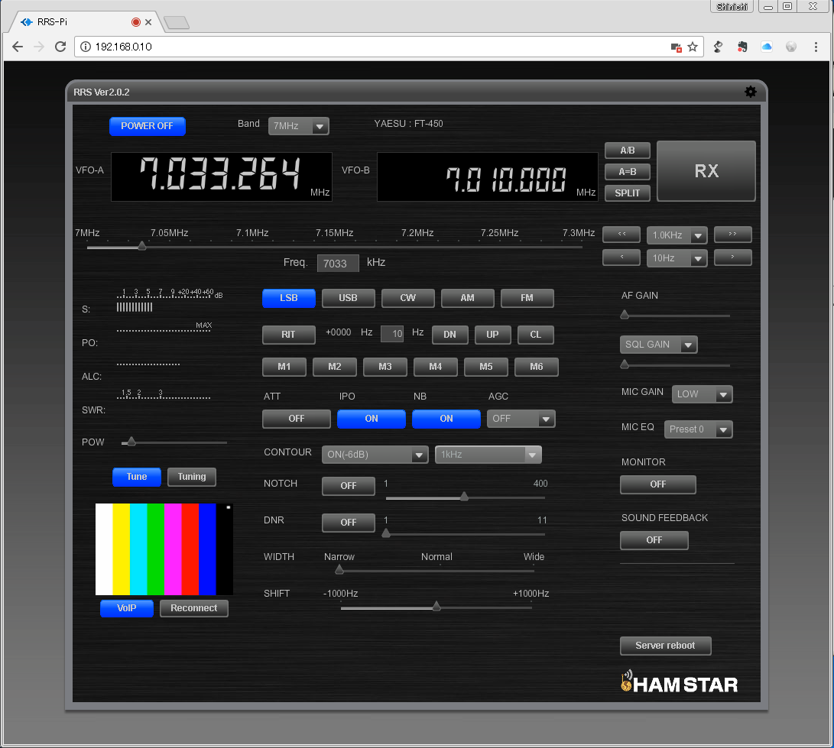Toggle the NB noise blanker button

[x=446, y=419]
